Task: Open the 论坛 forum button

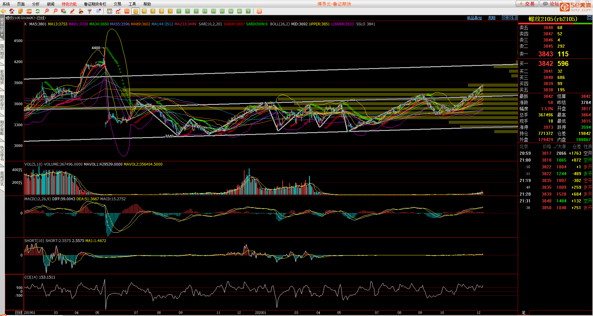Action: click(551, 4)
